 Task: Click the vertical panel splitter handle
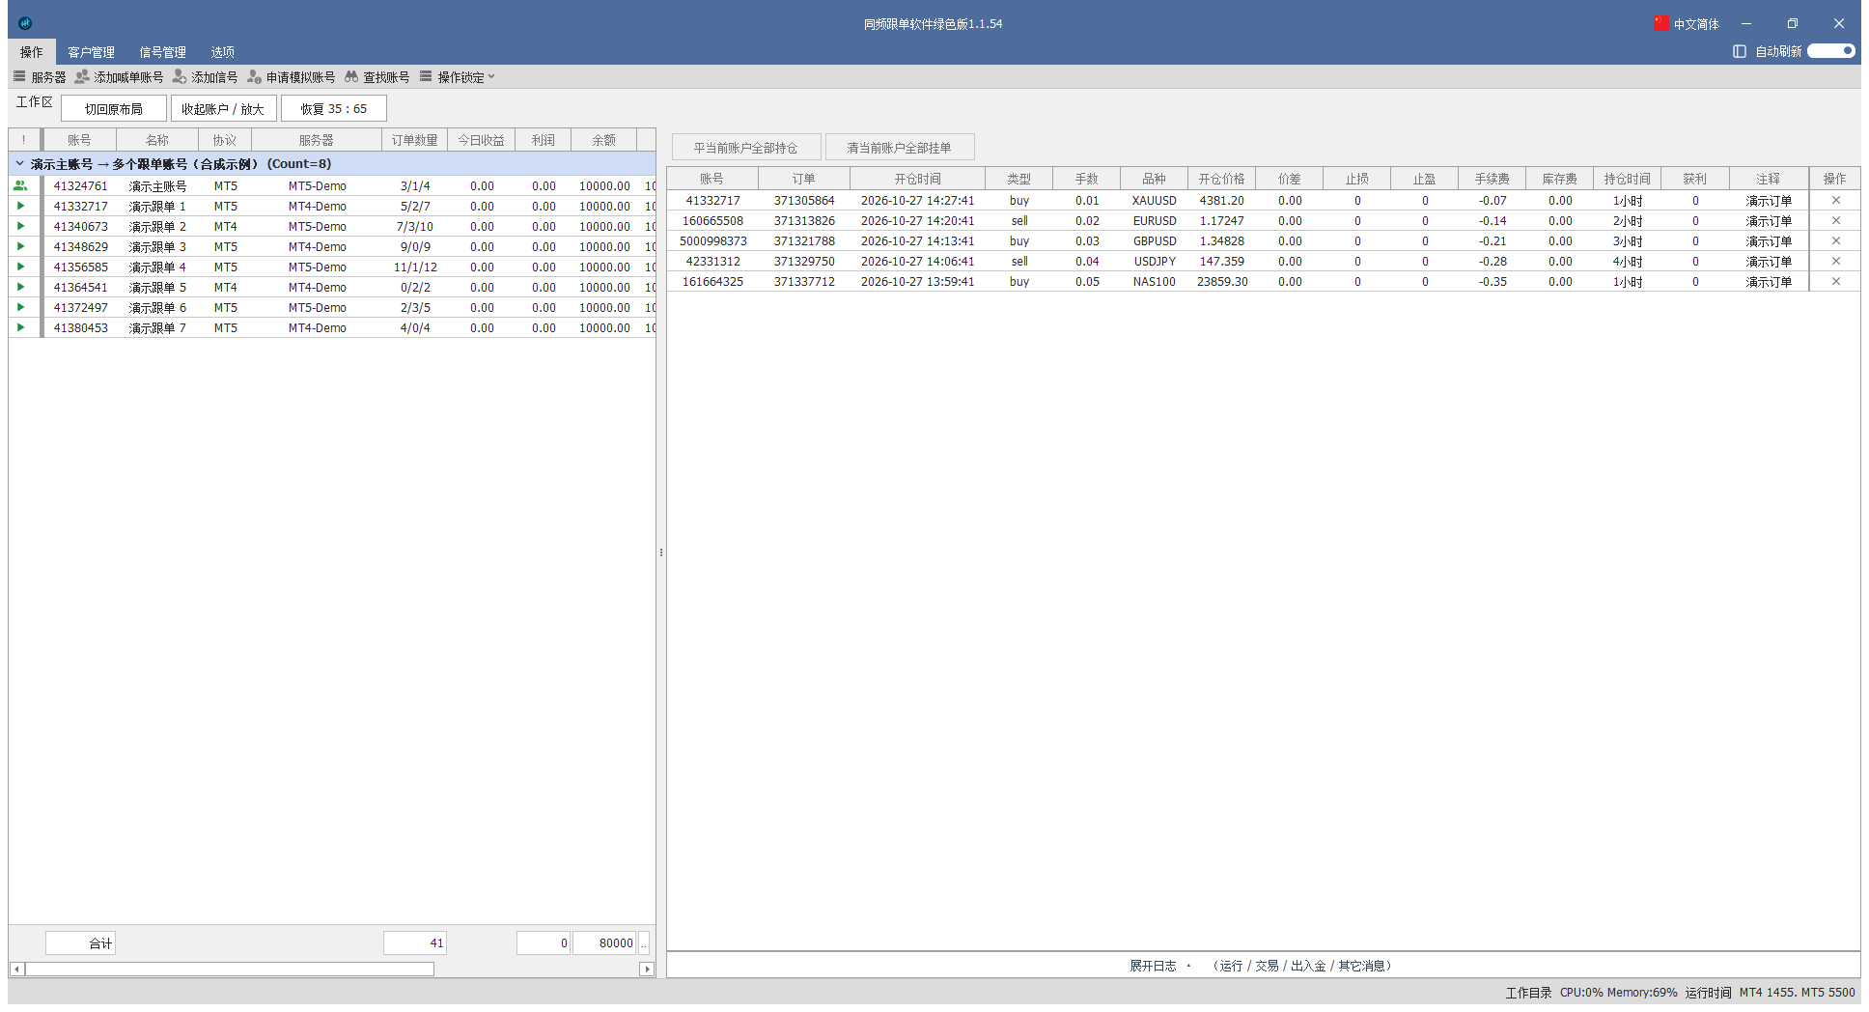[661, 552]
